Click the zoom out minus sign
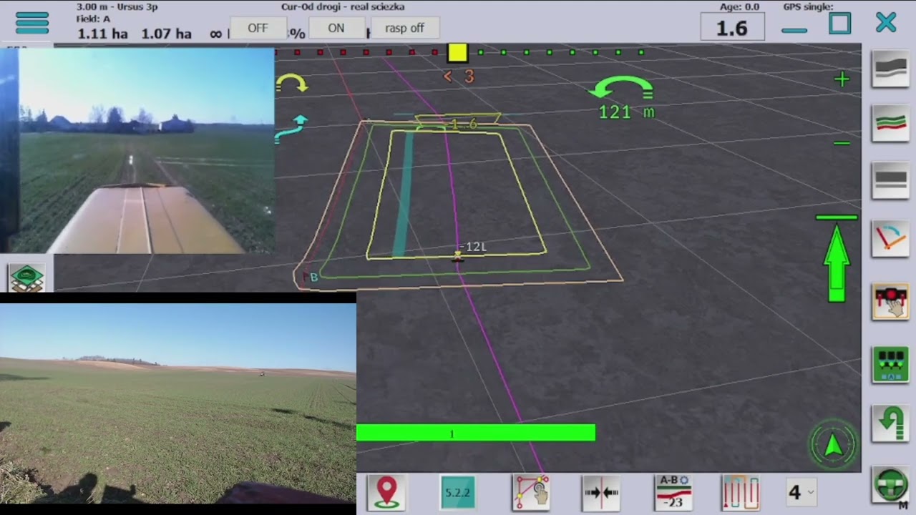The image size is (916, 515). (x=842, y=144)
